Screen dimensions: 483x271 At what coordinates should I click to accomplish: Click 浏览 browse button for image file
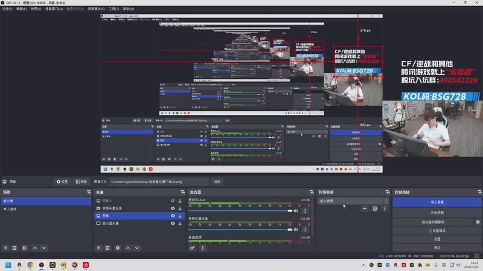217,182
